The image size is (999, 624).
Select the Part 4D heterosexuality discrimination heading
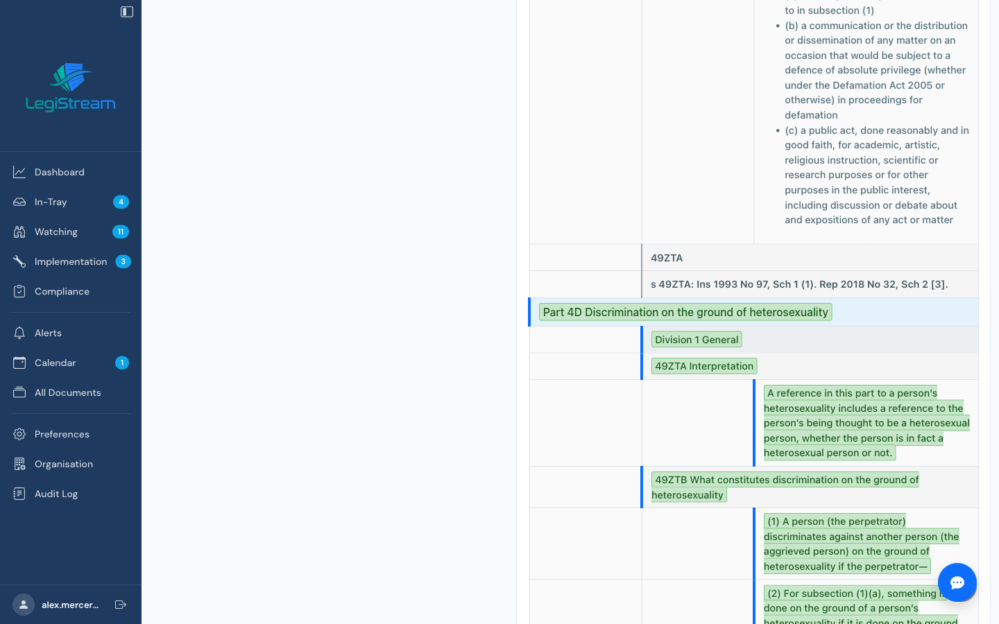[x=685, y=312]
